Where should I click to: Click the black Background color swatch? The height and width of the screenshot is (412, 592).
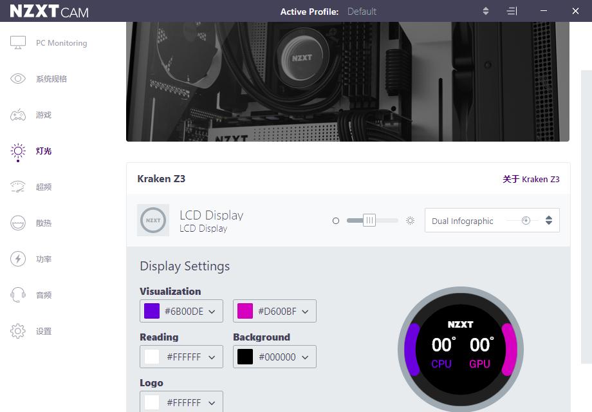coord(245,357)
